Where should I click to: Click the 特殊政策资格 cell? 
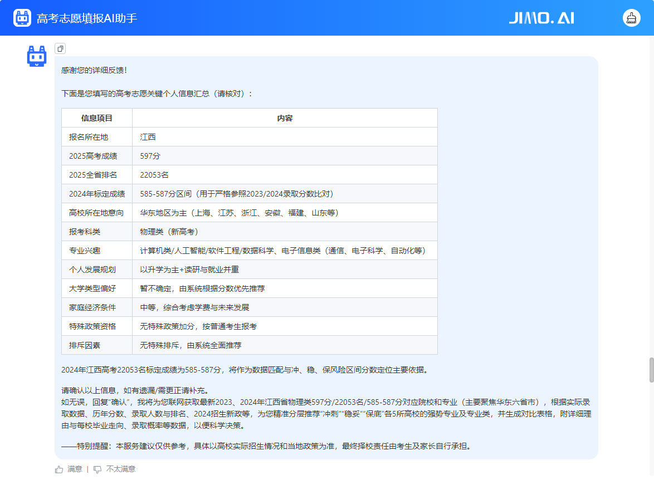coord(97,326)
